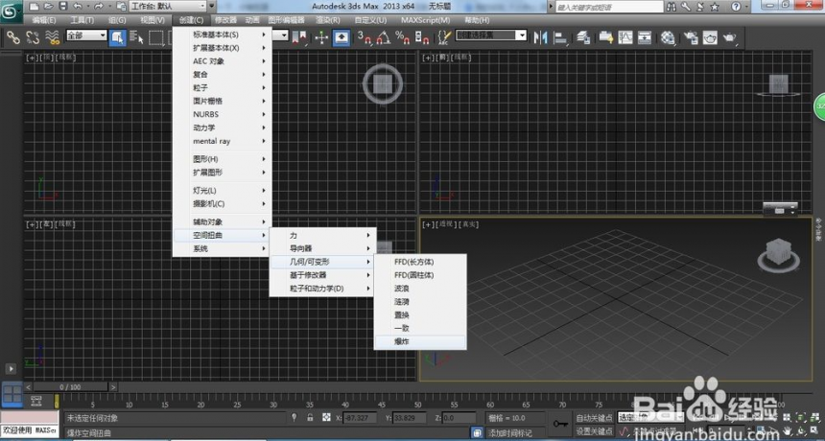Open the 编辑(E) menu
Screen dimensions: 825x441
tap(44, 20)
